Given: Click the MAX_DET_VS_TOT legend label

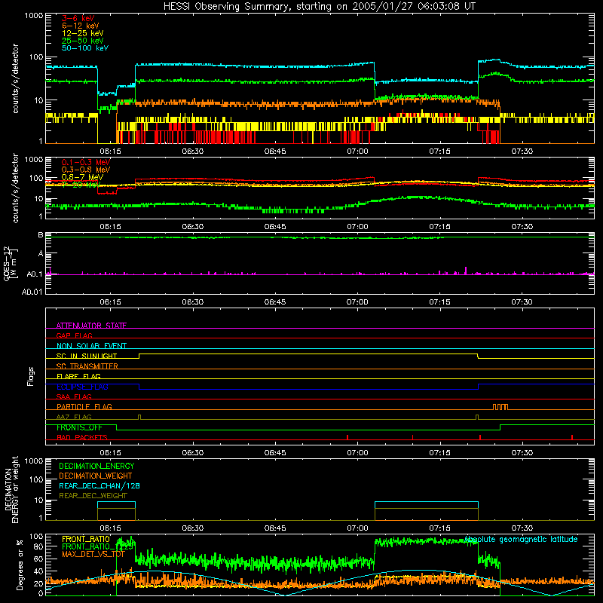Looking at the screenshot, I should (93, 554).
